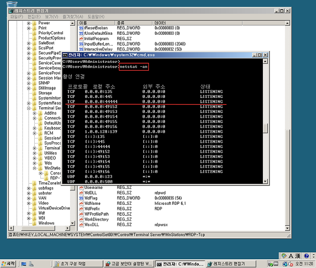Select the 'Microsoft RDP 6.1' data cell
Screen dimensions: 316x268
pos(170,203)
